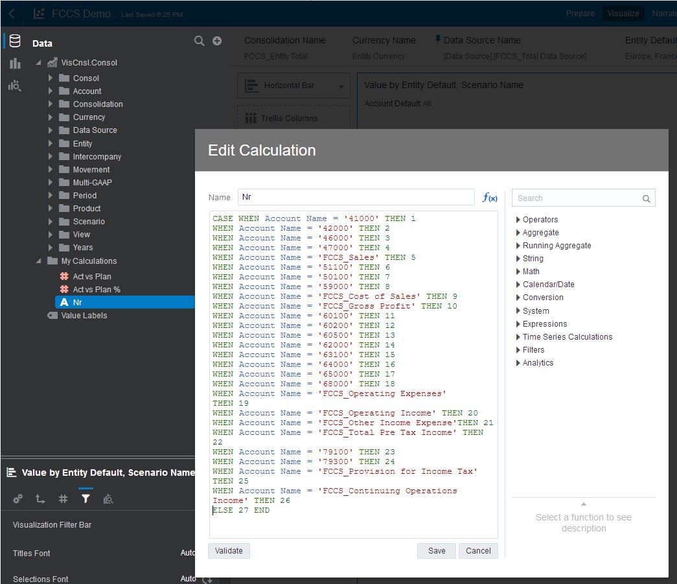Click the Validate button
Viewport: 677px width, 584px height.
click(229, 551)
